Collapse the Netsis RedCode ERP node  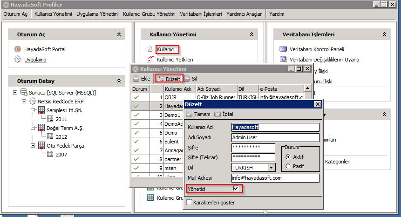(24, 102)
